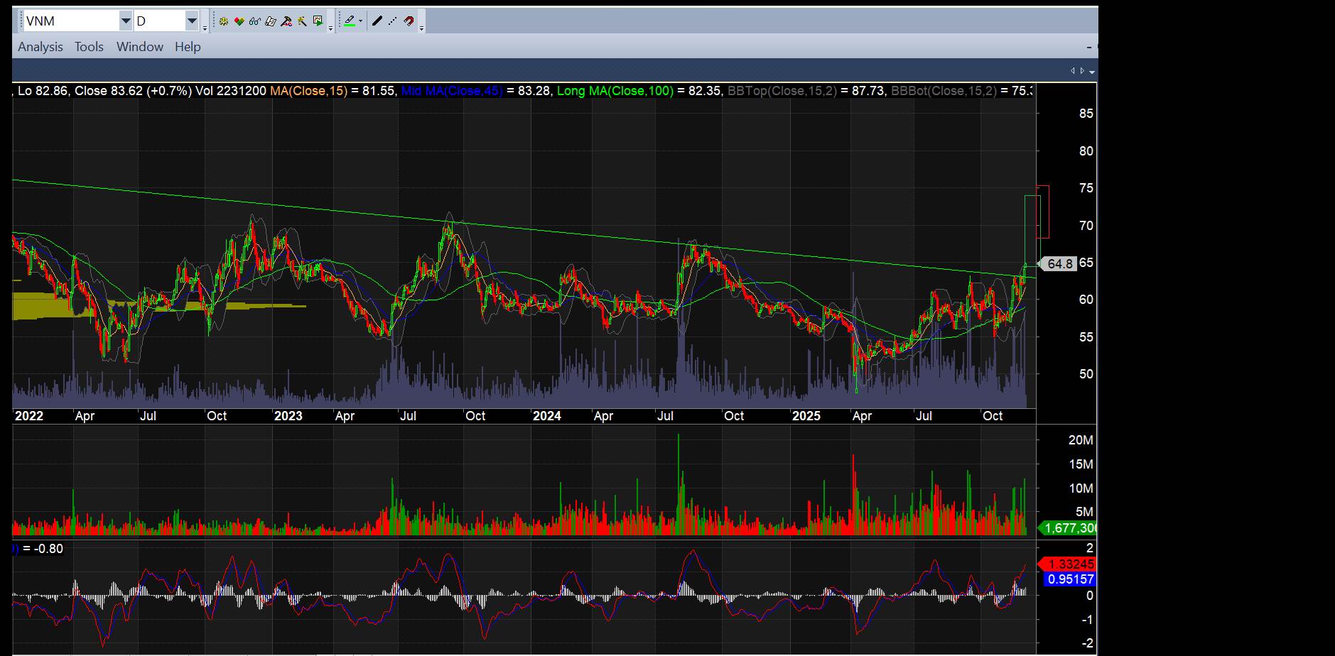The width and height of the screenshot is (1335, 656).
Task: Toggle the red magnet snap tool
Action: pyautogui.click(x=409, y=21)
